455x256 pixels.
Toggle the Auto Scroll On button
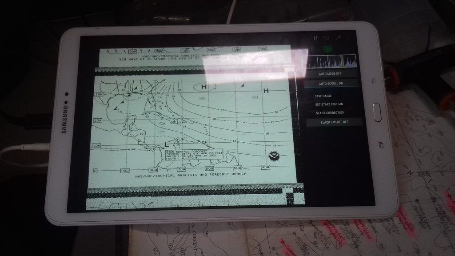[331, 84]
